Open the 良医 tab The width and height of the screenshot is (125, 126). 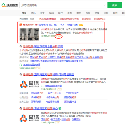coord(70,13)
